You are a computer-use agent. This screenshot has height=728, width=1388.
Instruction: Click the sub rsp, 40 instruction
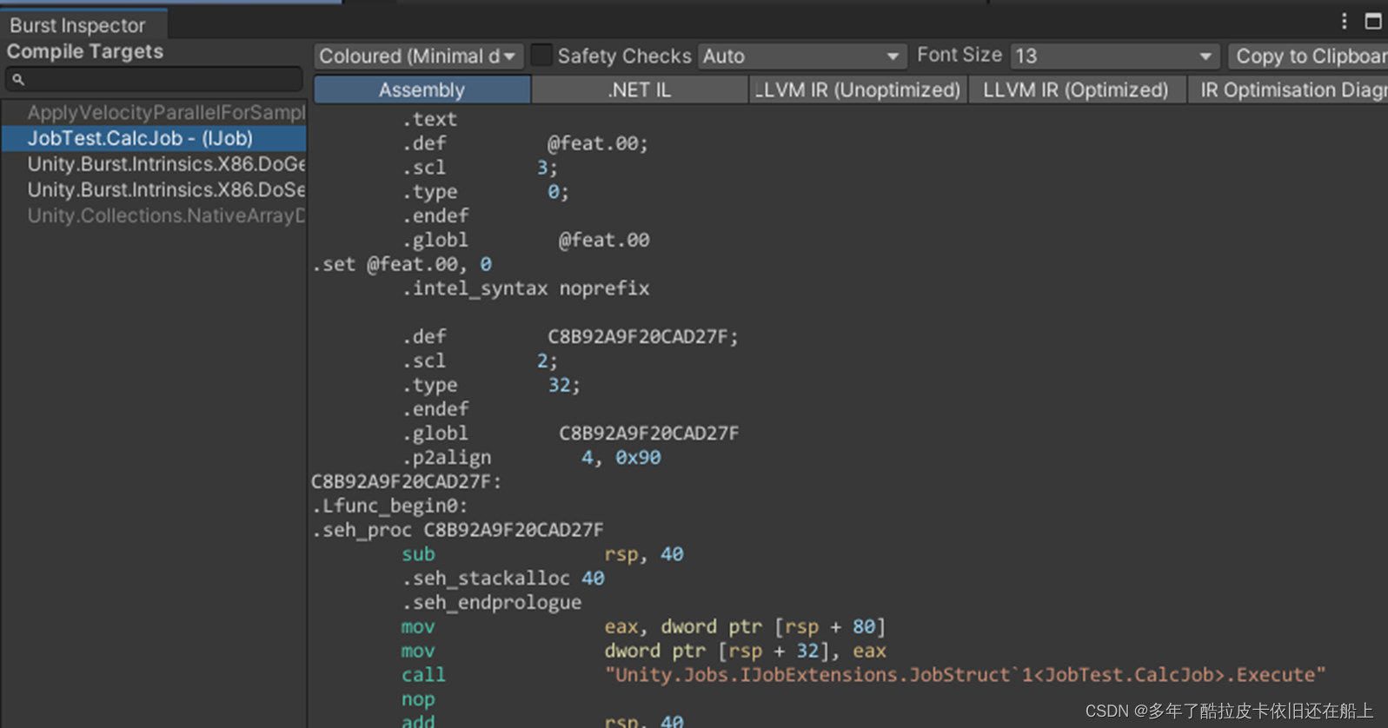pos(542,554)
